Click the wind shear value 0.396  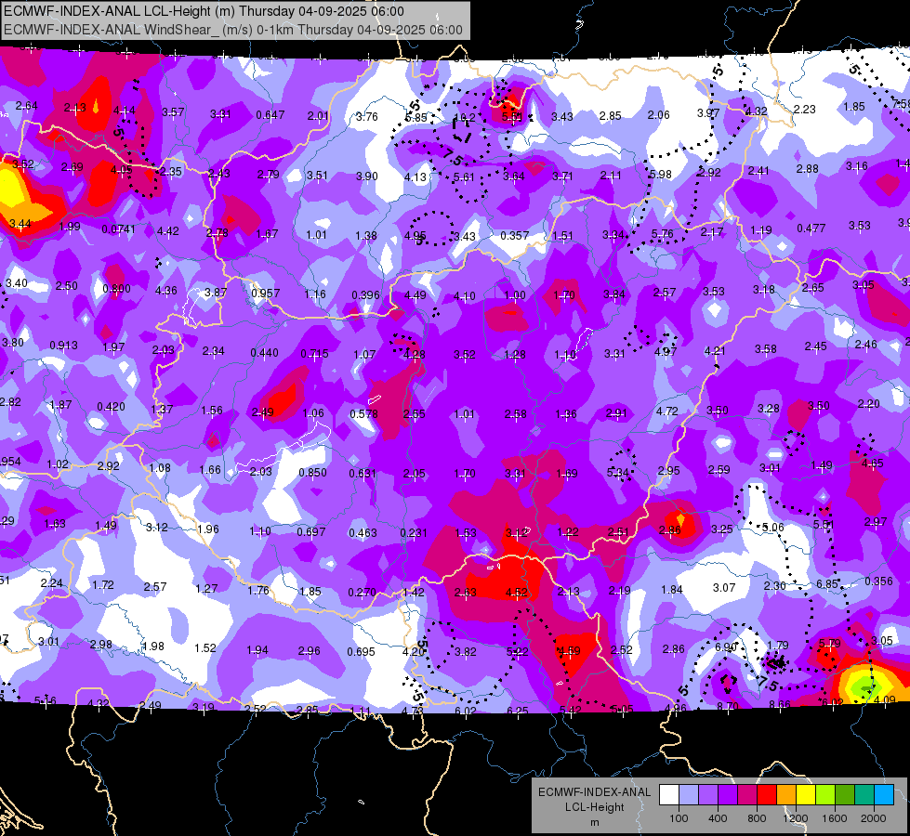pos(365,295)
